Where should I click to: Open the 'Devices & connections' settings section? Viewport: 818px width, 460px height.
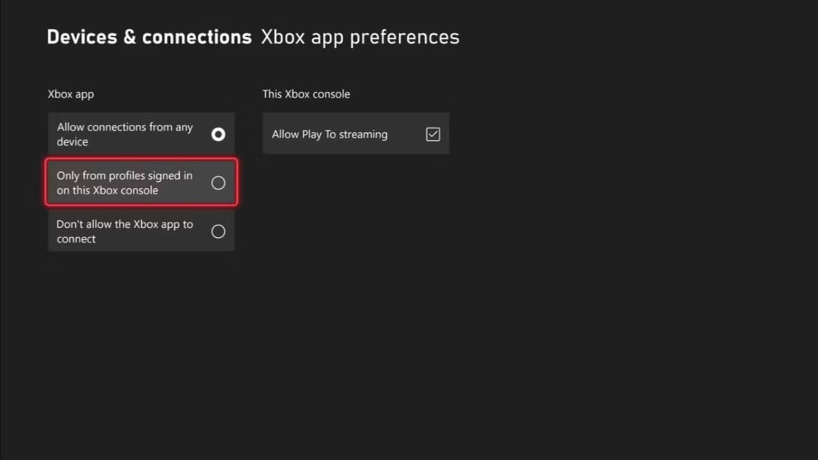149,36
